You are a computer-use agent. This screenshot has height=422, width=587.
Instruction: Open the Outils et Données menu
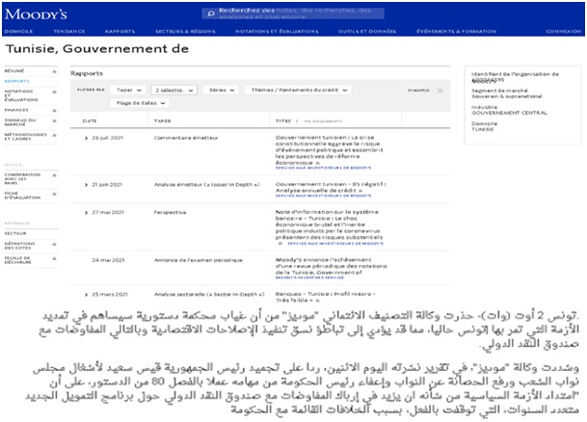click(x=367, y=32)
